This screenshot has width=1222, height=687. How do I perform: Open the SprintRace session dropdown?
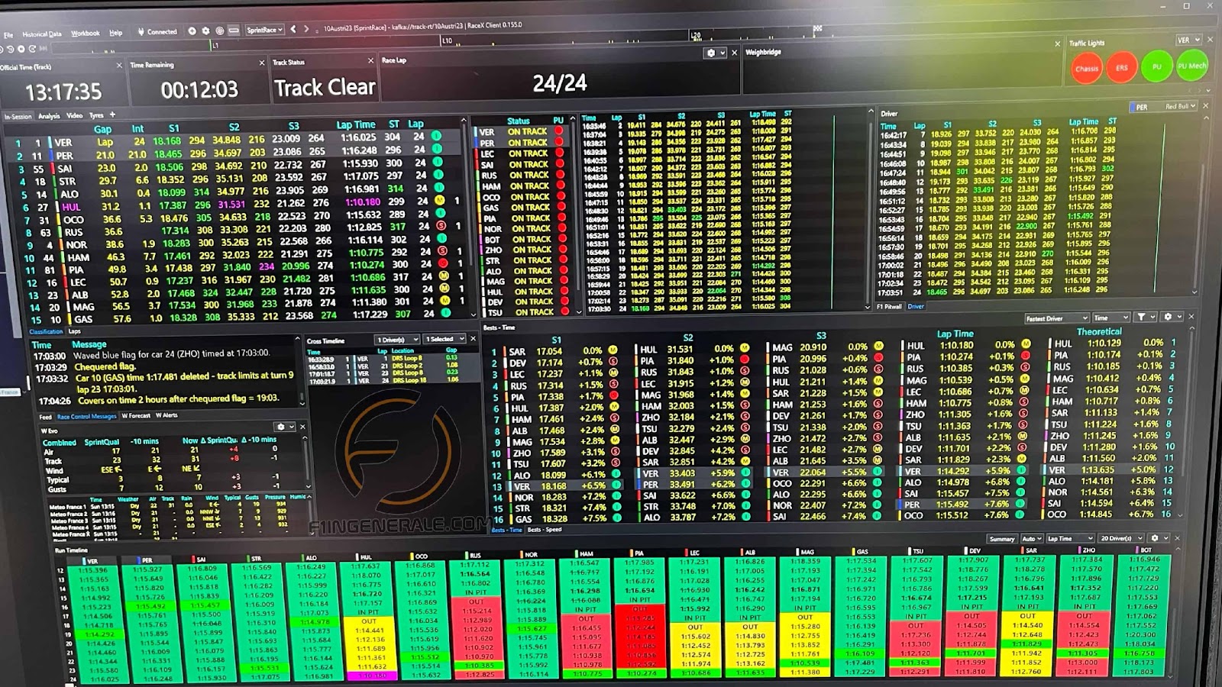click(264, 31)
